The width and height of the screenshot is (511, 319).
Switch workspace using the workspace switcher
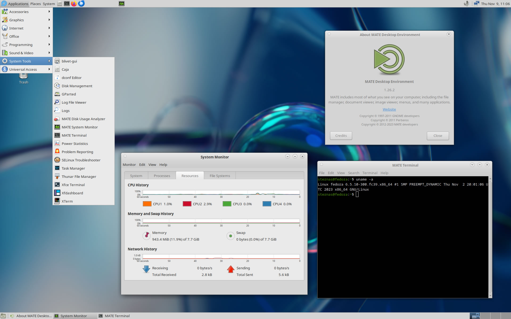(x=490, y=316)
